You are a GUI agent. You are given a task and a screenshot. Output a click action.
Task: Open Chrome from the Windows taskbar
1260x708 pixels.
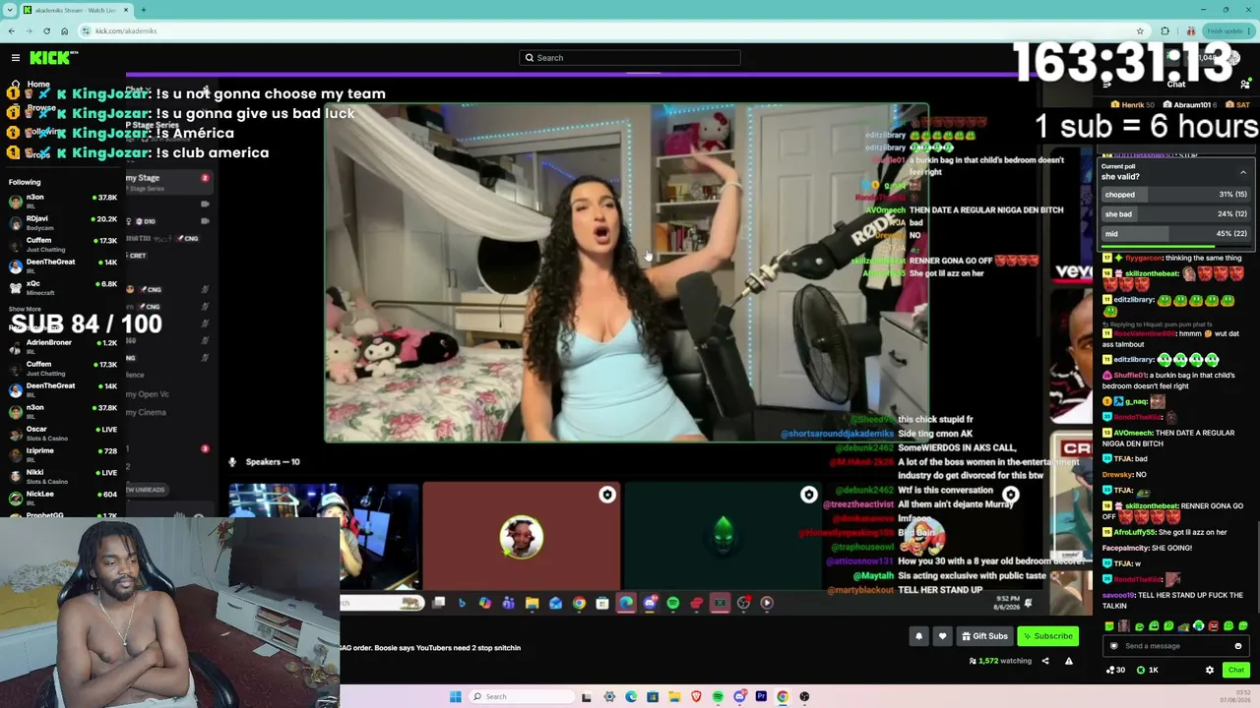click(783, 696)
